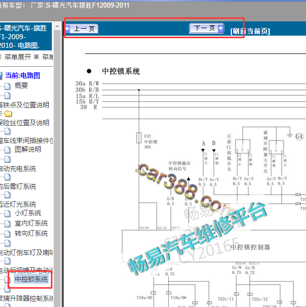306x307 pixels.
Task: Click the 当前车型 title bar text
Action: point(65,5)
